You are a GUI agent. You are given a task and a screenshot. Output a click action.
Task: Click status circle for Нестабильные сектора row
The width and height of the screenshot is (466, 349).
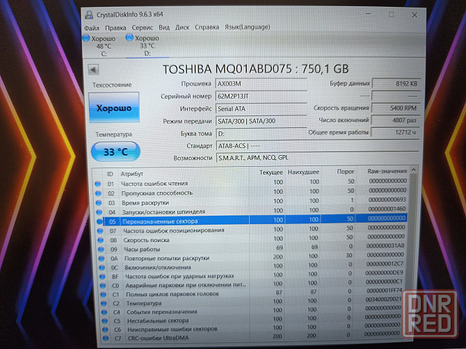(98, 320)
